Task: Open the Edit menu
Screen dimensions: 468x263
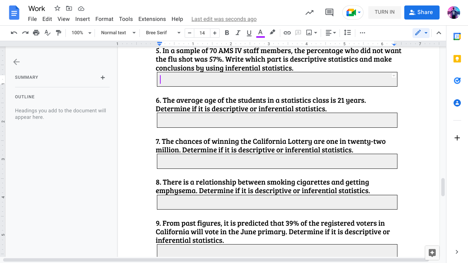Action: click(47, 19)
